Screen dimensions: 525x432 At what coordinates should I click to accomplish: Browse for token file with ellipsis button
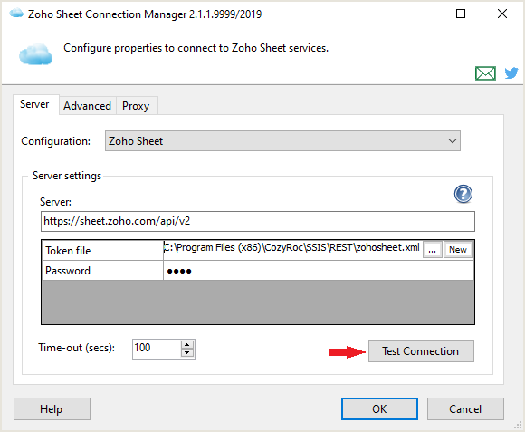coord(433,250)
